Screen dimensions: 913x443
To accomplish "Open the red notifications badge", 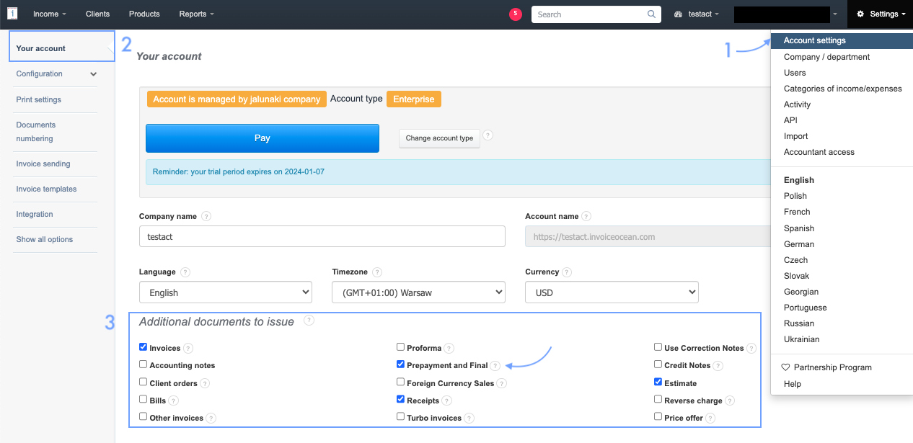I will [515, 14].
